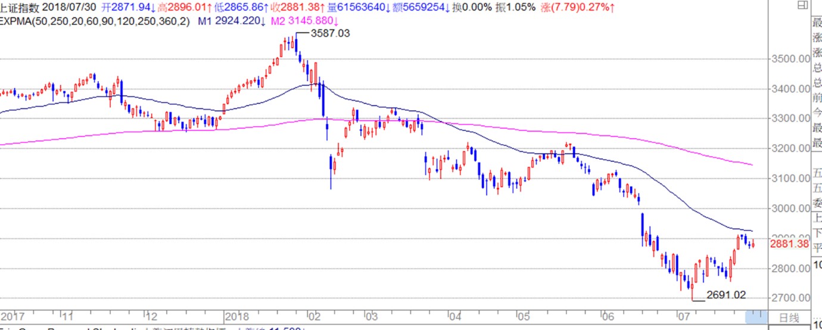Viewport: 822px width, 330px height.
Task: Click the 3500.00 price axis label
Action: point(790,59)
